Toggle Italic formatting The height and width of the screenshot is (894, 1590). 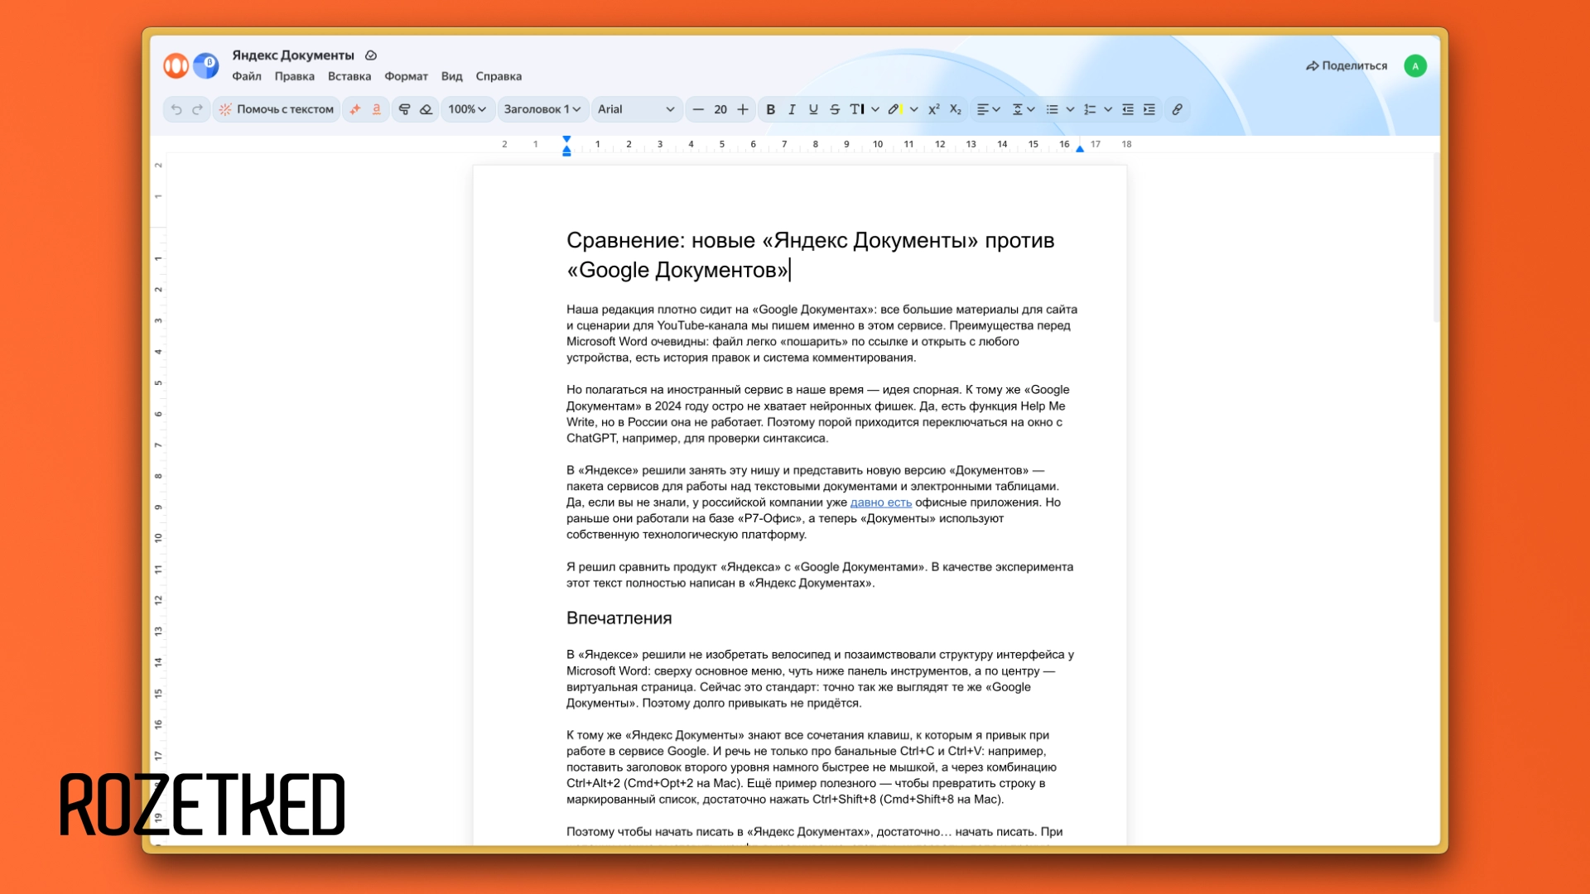click(x=792, y=109)
